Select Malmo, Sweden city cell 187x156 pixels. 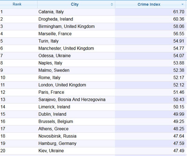(54, 70)
